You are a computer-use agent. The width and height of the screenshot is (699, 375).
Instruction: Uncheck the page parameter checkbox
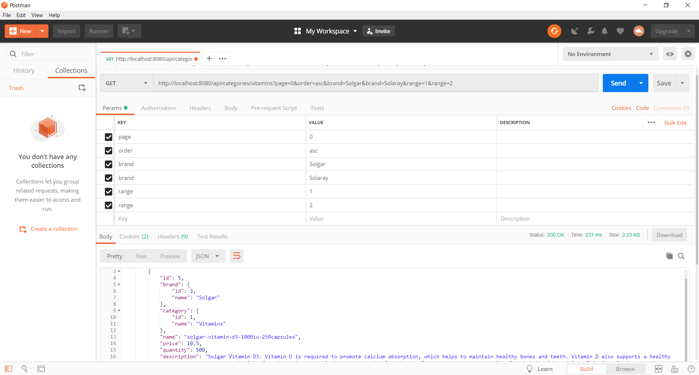[108, 137]
